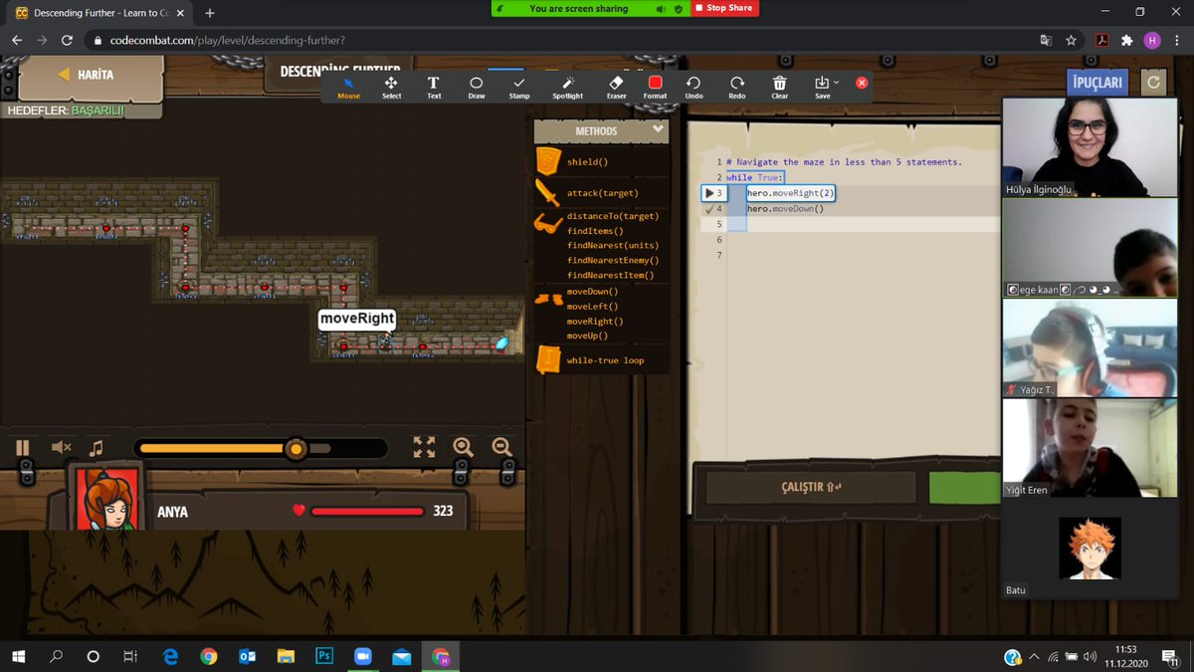The width and height of the screenshot is (1194, 672).
Task: Open Windows Start menu
Action: click(x=18, y=656)
